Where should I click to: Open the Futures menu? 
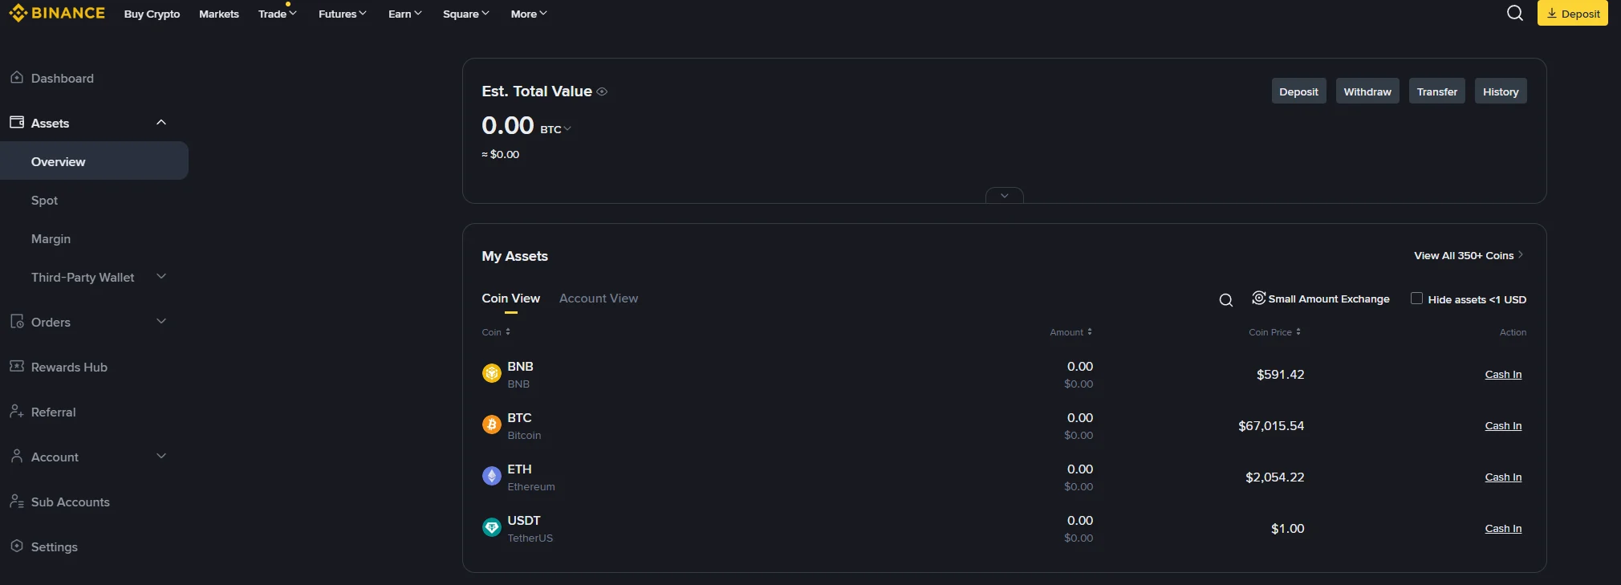[342, 14]
